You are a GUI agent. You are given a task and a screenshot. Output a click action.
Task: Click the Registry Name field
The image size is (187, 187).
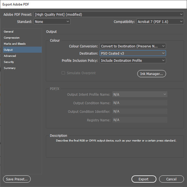[140, 120]
